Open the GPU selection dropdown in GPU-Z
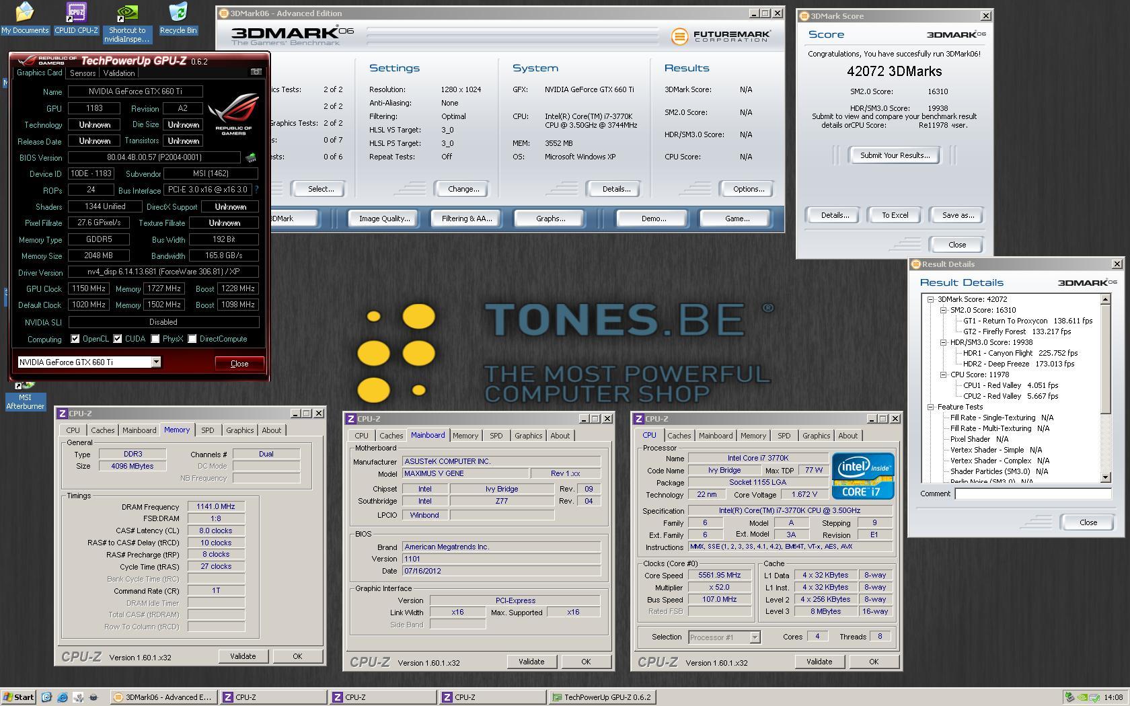The height and width of the screenshot is (706, 1130). click(156, 362)
